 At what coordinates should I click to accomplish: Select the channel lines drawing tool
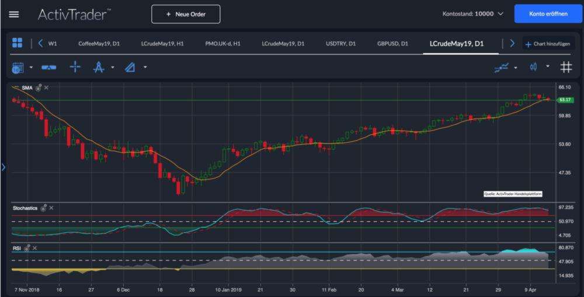coord(130,67)
